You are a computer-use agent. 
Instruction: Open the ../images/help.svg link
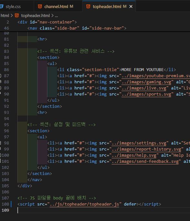(x=134, y=155)
